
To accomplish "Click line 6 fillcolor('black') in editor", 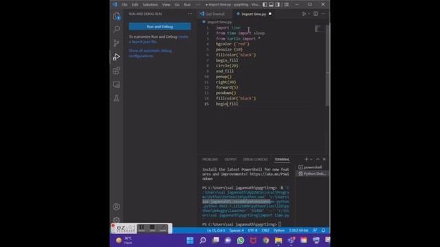I will [236, 55].
